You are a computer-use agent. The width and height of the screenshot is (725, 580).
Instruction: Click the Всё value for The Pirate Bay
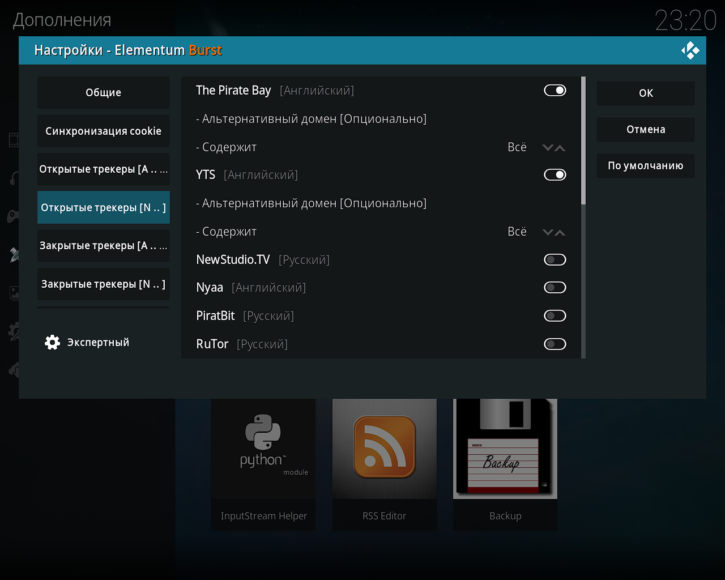click(x=517, y=147)
